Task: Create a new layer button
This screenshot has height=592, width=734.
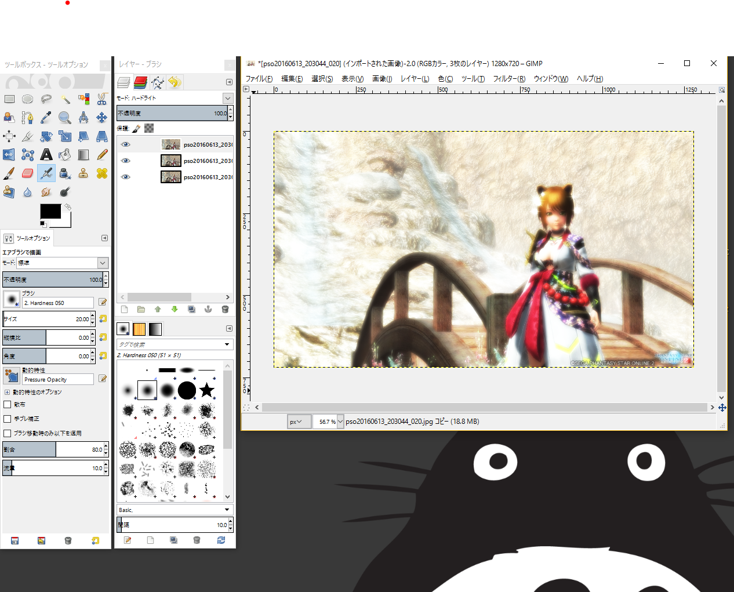Action: (x=124, y=310)
